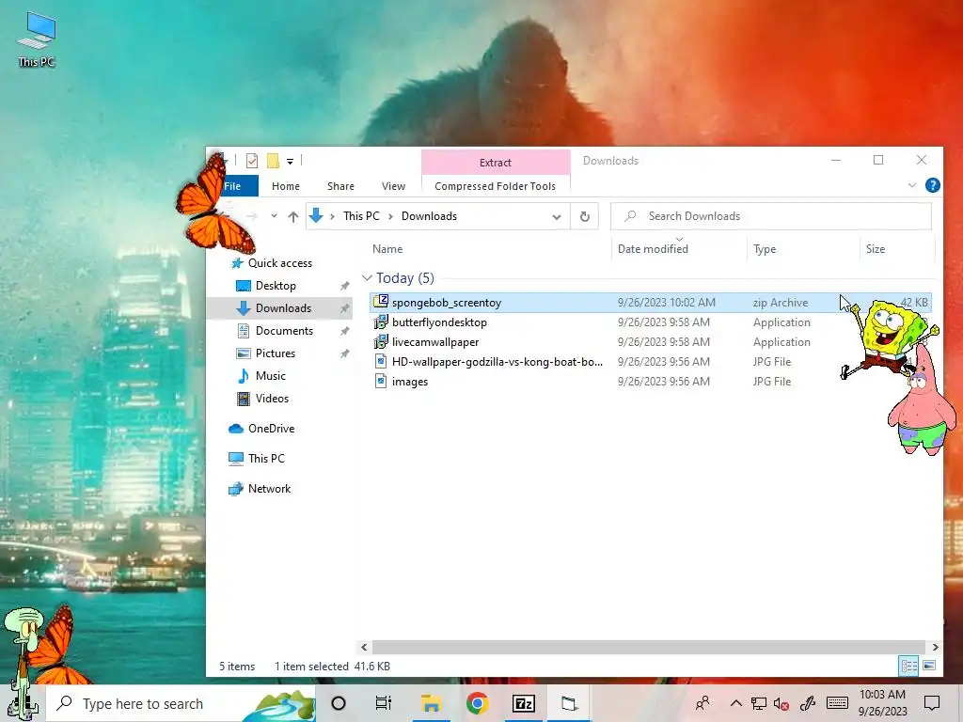Open Task View on taskbar
Viewport: 963px width, 722px height.
click(384, 703)
